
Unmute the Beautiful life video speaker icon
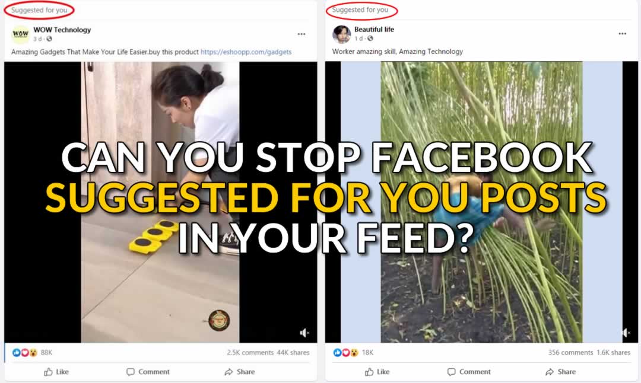click(x=626, y=333)
